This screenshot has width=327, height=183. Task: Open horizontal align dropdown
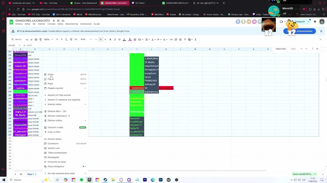(147, 39)
